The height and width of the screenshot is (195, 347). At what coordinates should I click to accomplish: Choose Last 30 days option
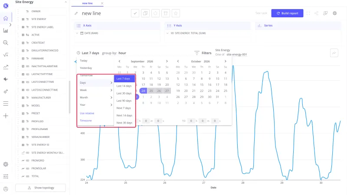tap(124, 93)
